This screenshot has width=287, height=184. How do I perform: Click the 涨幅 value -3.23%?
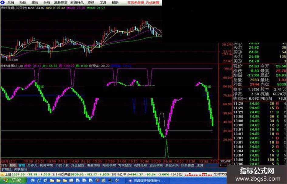(x=253, y=75)
